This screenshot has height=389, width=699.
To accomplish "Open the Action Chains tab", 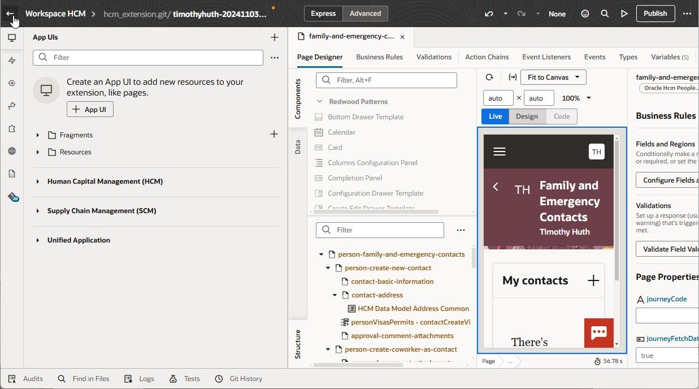I will 487,57.
